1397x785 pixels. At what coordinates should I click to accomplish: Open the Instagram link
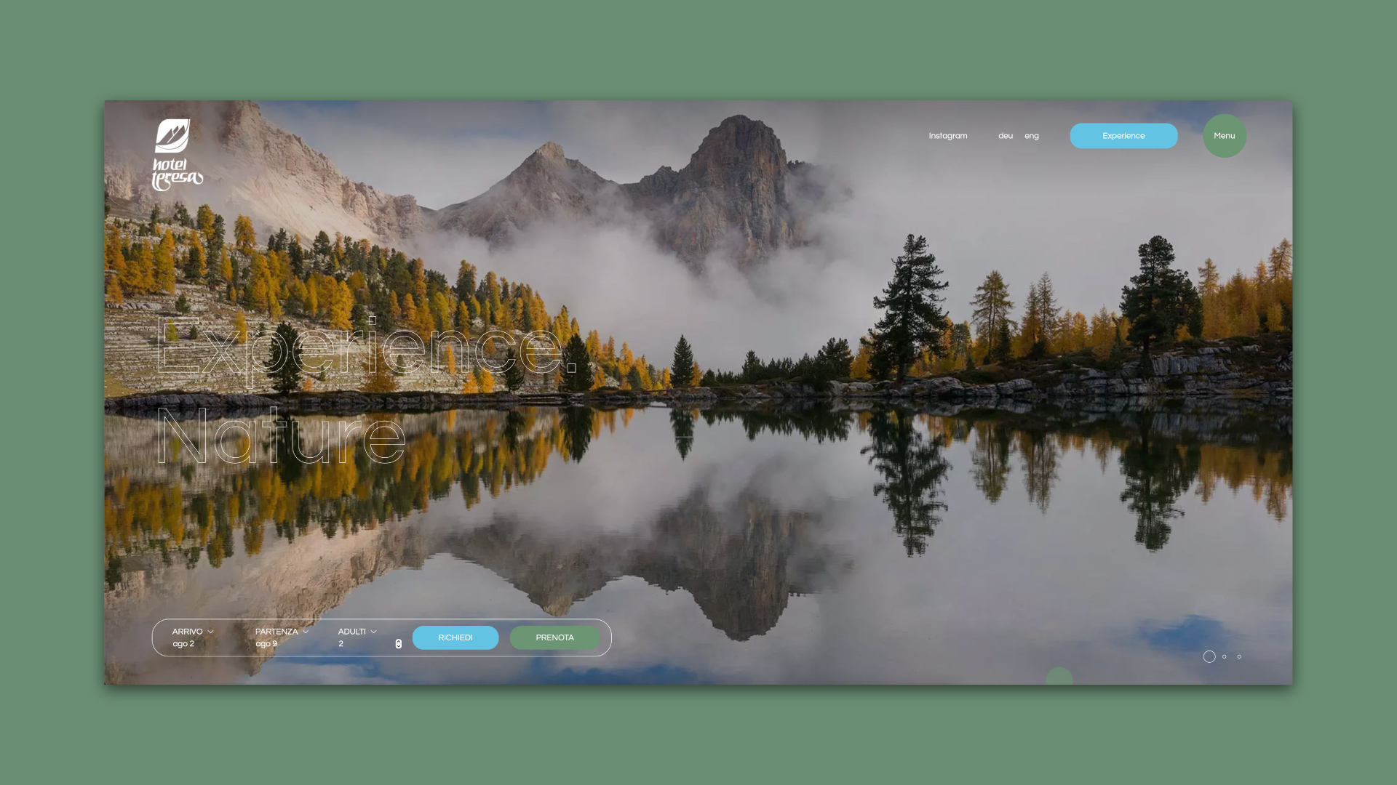pyautogui.click(x=947, y=136)
